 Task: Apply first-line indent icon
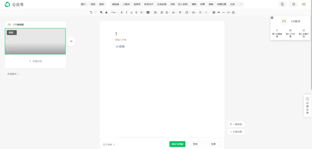[162, 12]
